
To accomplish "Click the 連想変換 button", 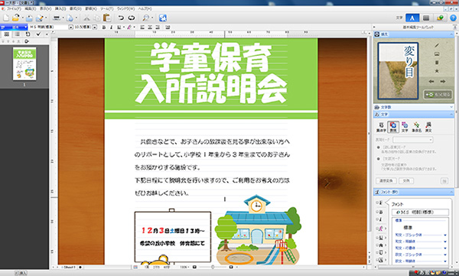I will pyautogui.click(x=386, y=181).
